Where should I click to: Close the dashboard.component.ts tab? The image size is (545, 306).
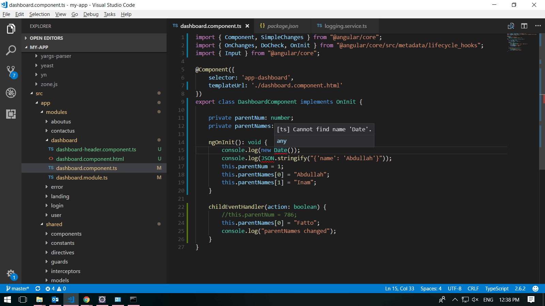(247, 26)
